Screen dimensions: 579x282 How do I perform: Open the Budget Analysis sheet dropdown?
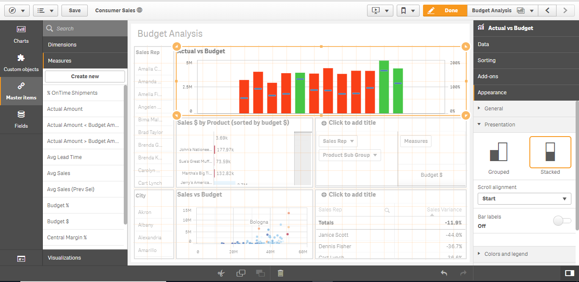(503, 11)
